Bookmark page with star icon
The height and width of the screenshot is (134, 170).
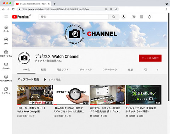pos(116,9)
